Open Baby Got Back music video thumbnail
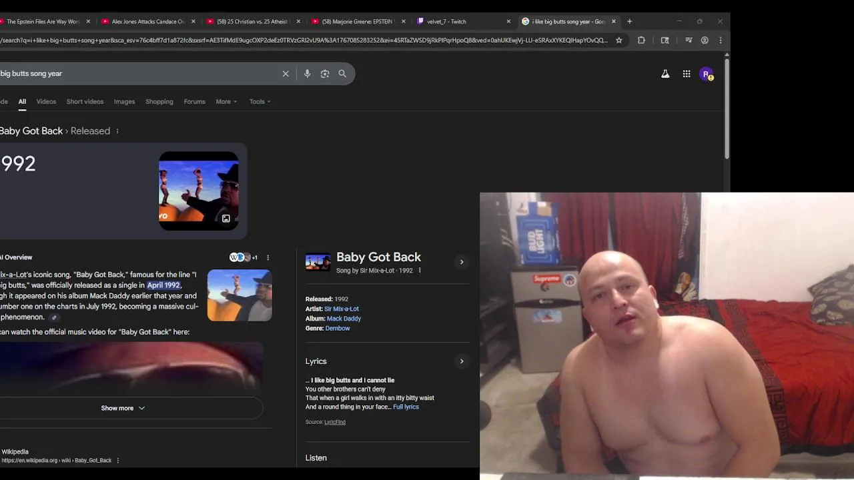 point(198,191)
